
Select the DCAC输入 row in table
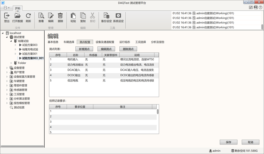pyautogui.click(x=74, y=70)
